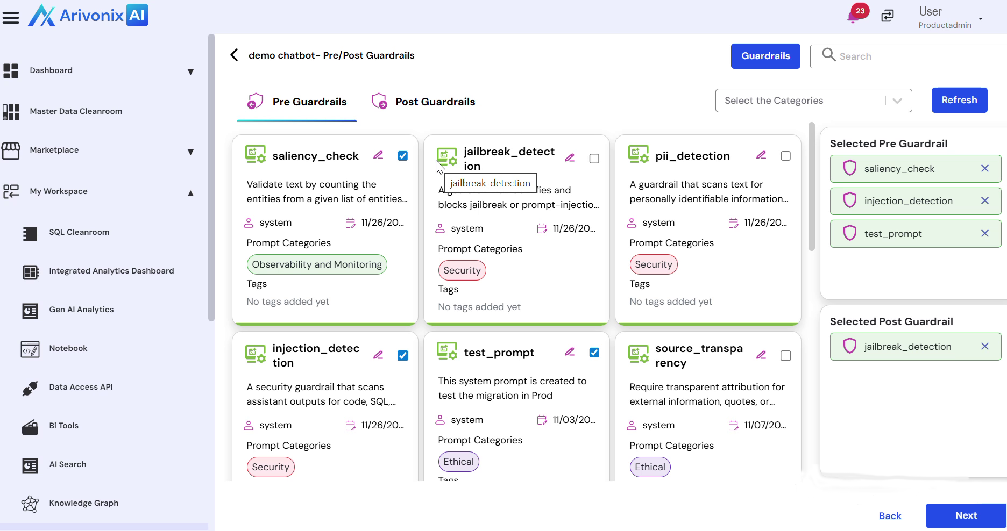Image resolution: width=1007 pixels, height=531 pixels.
Task: Click edit pencil on source_transparency card
Action: (x=761, y=355)
